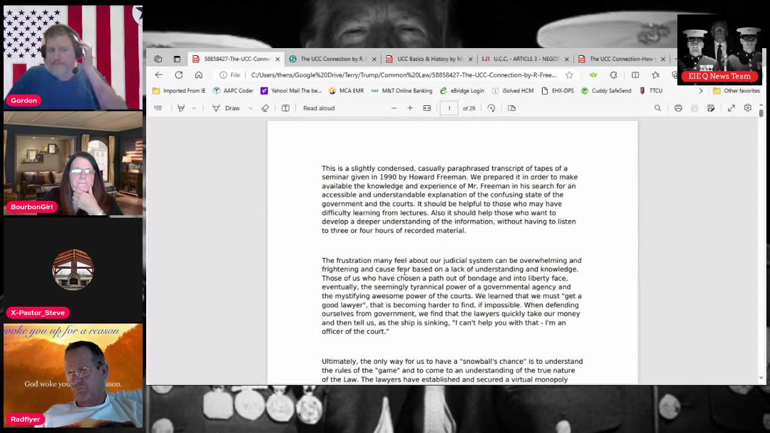Refresh the current PDF page
The image size is (770, 433).
[179, 75]
